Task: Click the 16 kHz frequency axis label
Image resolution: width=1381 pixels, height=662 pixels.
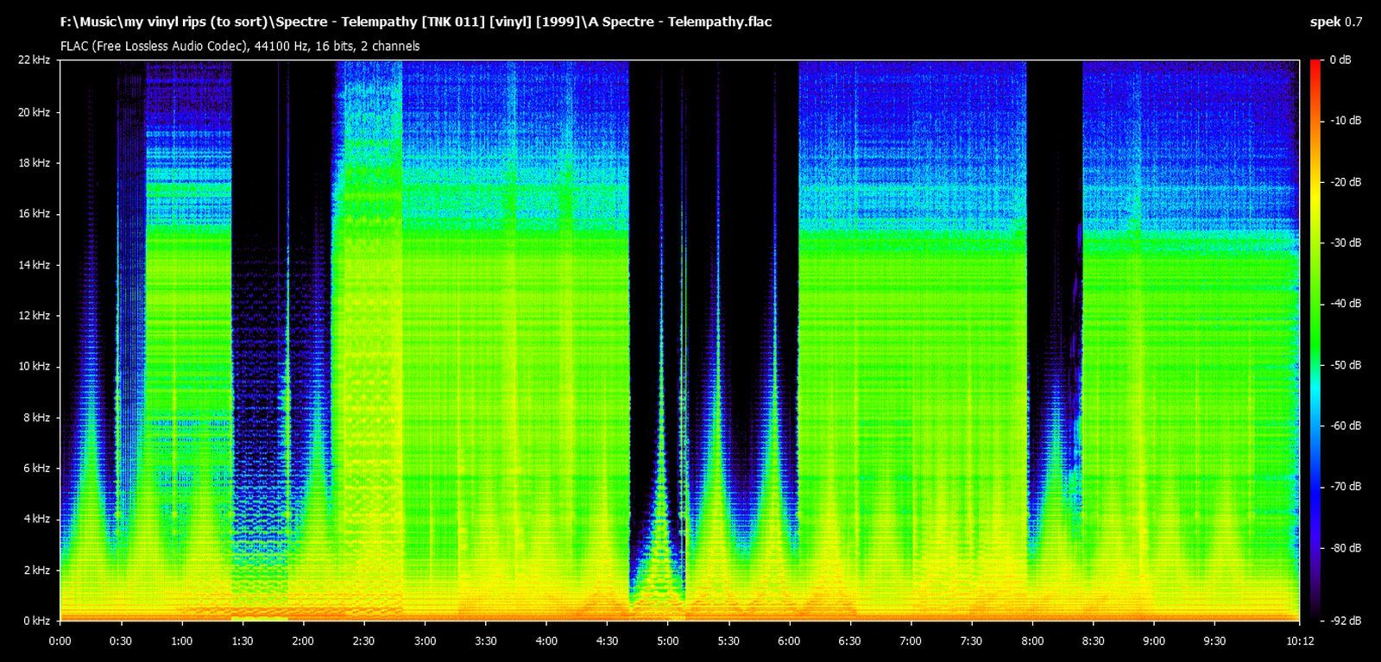Action: [35, 214]
